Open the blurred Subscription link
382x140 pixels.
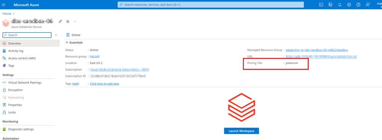point(119,70)
